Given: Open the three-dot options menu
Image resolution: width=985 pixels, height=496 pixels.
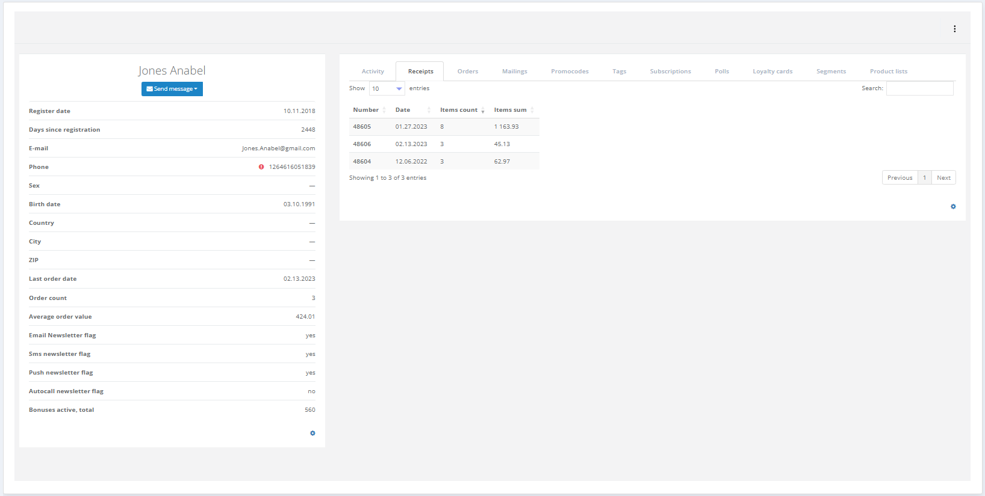Looking at the screenshot, I should click(954, 29).
